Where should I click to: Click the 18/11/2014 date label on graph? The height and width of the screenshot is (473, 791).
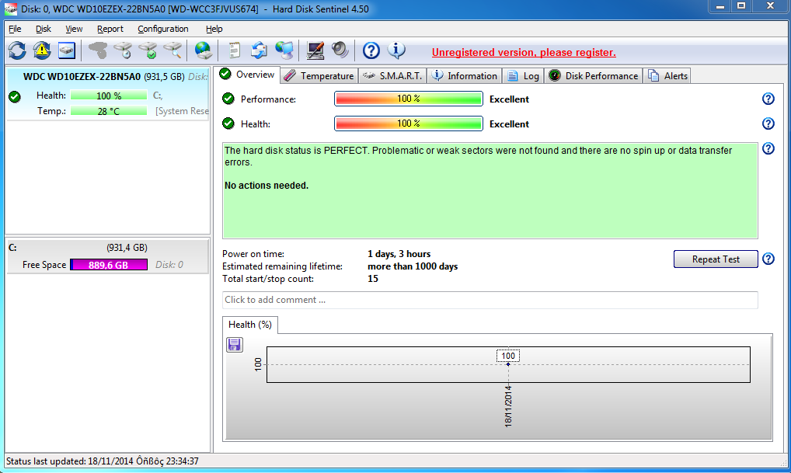coord(508,406)
